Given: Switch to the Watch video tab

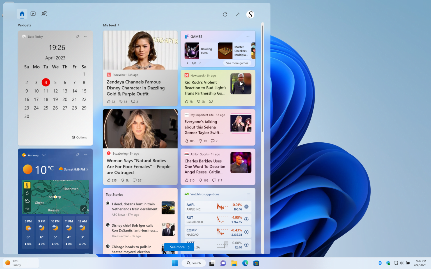Looking at the screenshot, I should click(x=33, y=14).
